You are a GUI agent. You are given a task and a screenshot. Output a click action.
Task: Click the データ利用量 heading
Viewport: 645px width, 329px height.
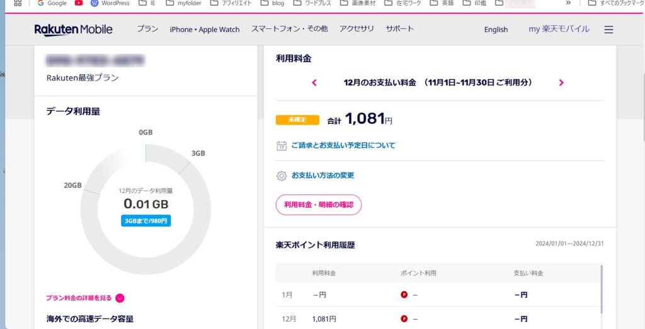tap(73, 111)
